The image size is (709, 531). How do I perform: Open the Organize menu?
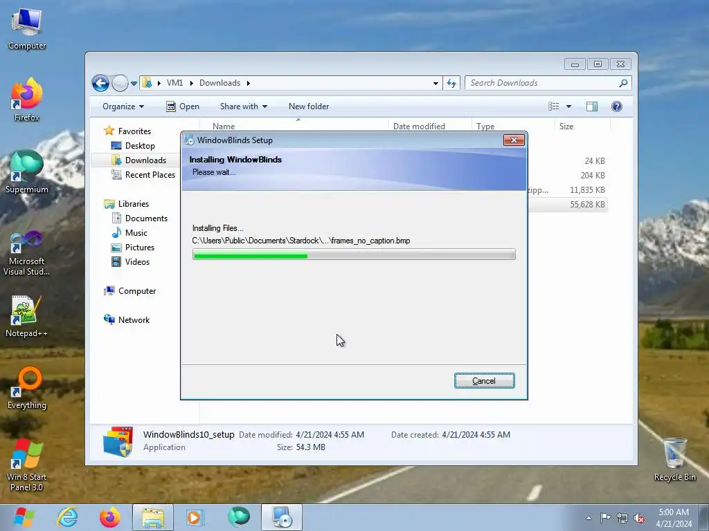(123, 106)
